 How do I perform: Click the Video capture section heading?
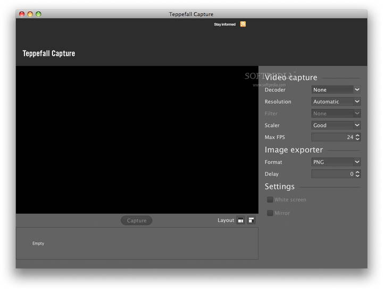pos(291,78)
